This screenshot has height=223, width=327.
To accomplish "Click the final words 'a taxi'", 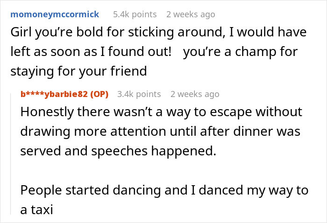I will click(37, 210).
